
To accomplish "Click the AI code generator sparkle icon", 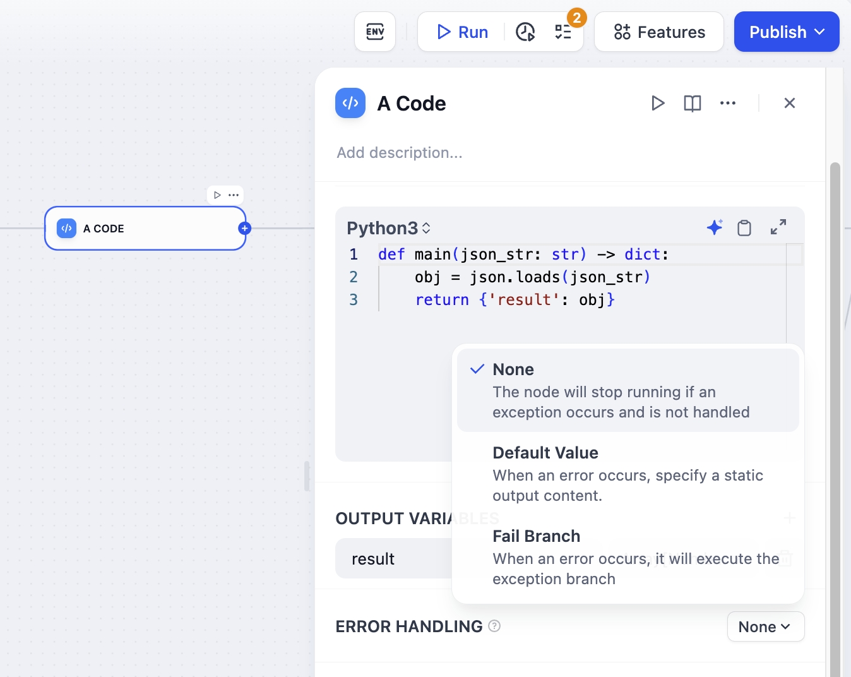I will (715, 227).
